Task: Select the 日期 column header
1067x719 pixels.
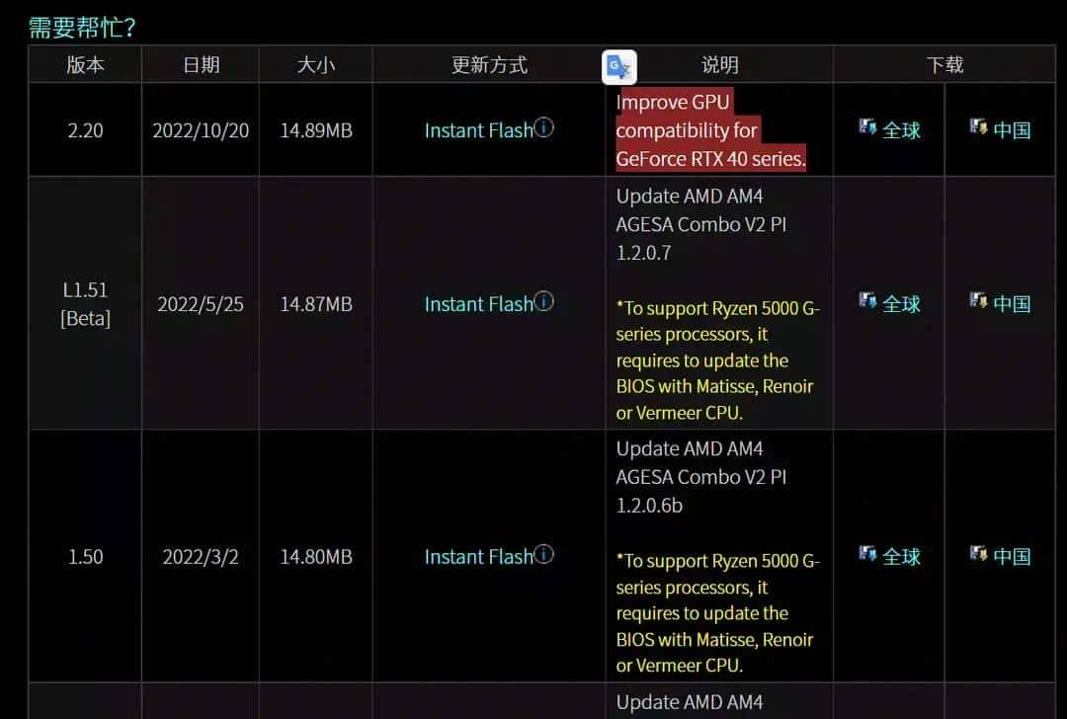Action: (201, 64)
